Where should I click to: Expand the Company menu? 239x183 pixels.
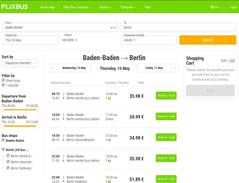(x=129, y=7)
